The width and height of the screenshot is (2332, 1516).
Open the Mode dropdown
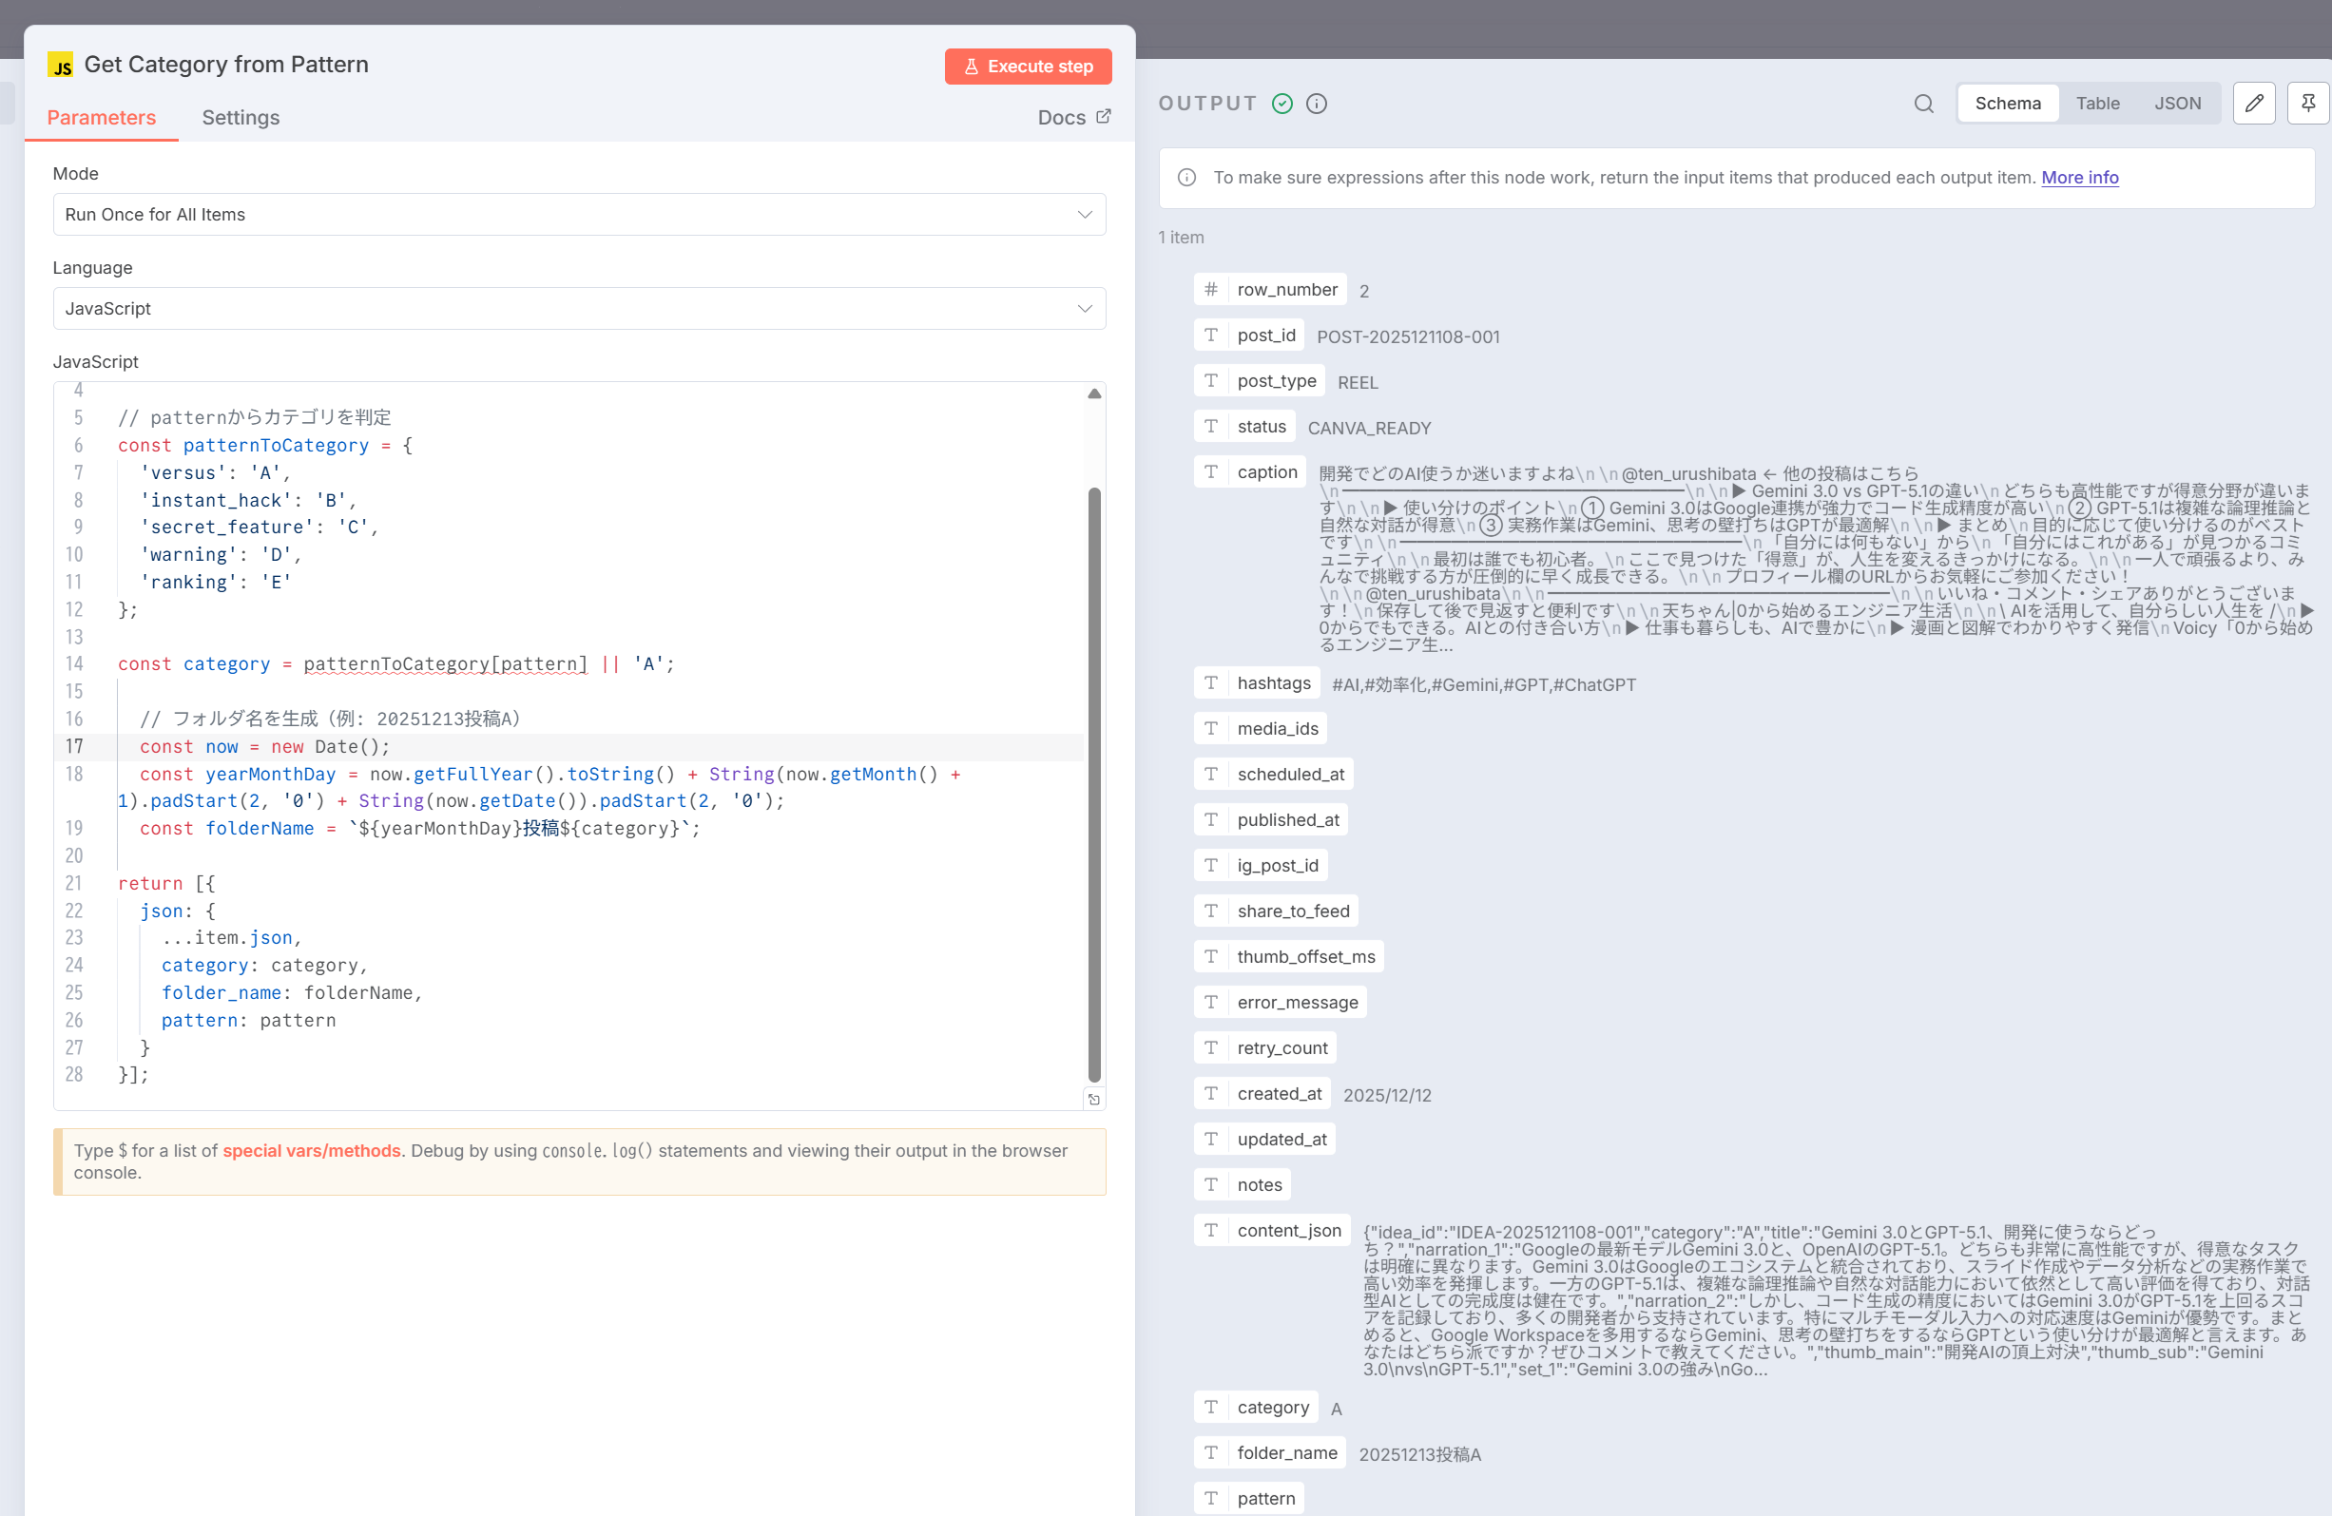579,215
